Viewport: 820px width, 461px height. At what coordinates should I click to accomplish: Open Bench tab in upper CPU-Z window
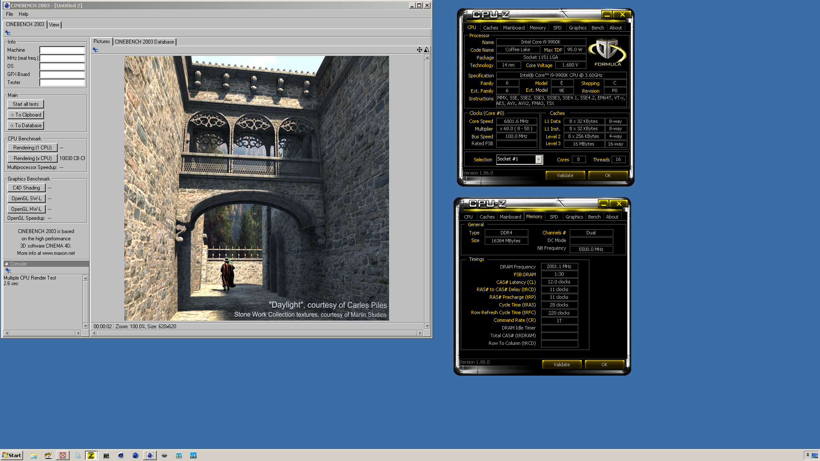(598, 28)
